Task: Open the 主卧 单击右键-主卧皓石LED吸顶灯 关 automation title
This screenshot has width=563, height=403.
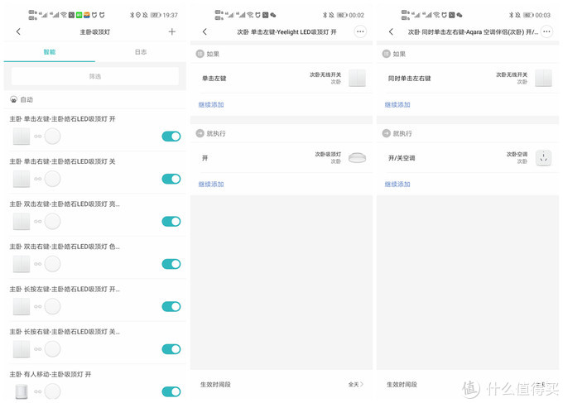Action: pyautogui.click(x=62, y=161)
